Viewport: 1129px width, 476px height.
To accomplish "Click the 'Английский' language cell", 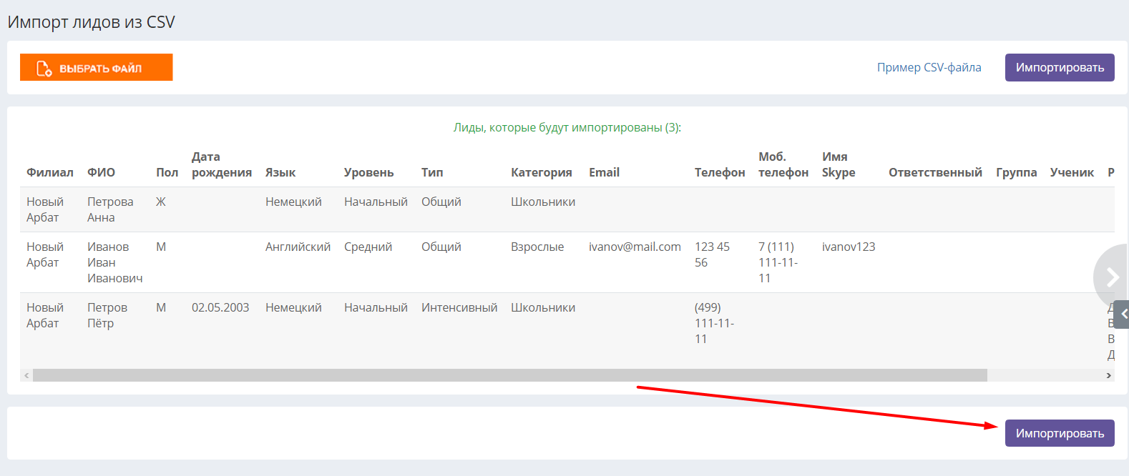I will coord(298,247).
